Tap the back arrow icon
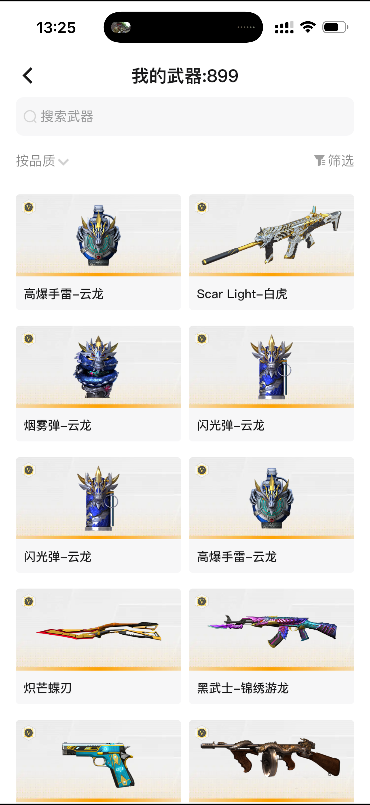The height and width of the screenshot is (805, 370). 27,76
